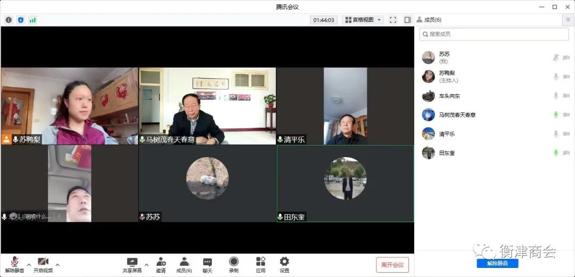Open the Chat (聊天) window
This screenshot has width=575, height=277.
(207, 264)
